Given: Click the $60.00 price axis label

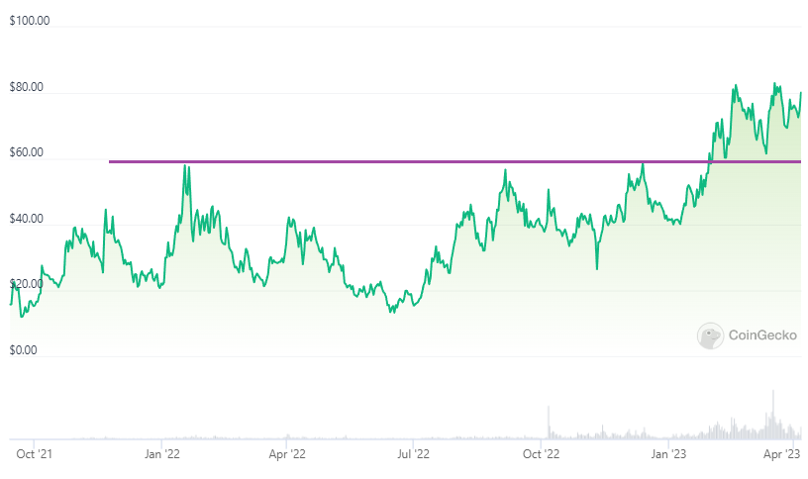Looking at the screenshot, I should (x=27, y=153).
